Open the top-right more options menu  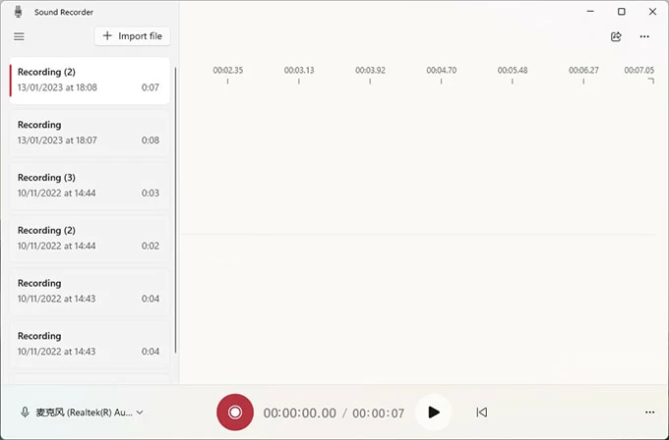[x=644, y=36]
